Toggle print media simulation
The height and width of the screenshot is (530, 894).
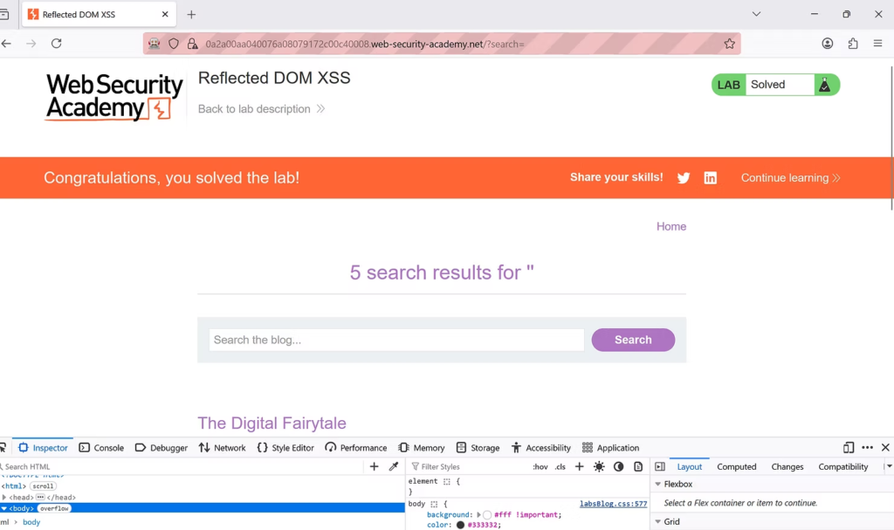638,466
